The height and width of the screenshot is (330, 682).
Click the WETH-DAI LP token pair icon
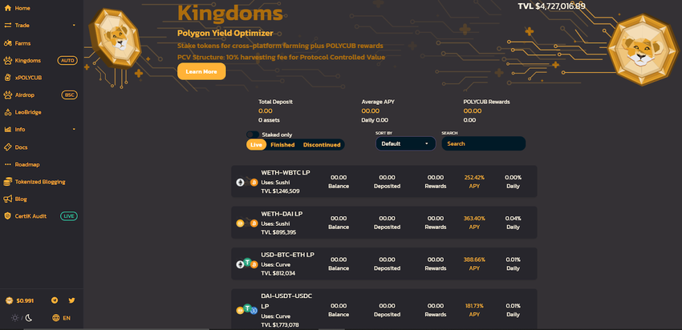(246, 223)
